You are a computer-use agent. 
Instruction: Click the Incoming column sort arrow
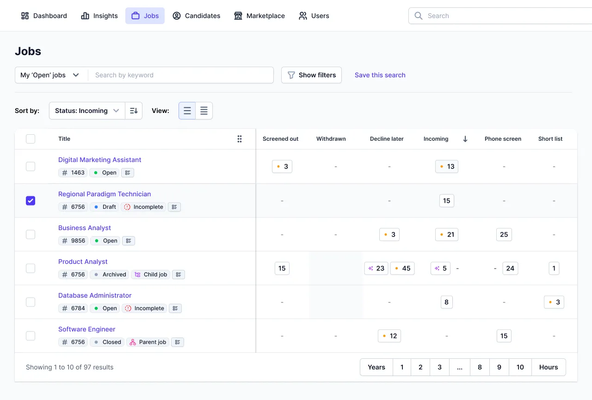coord(465,139)
